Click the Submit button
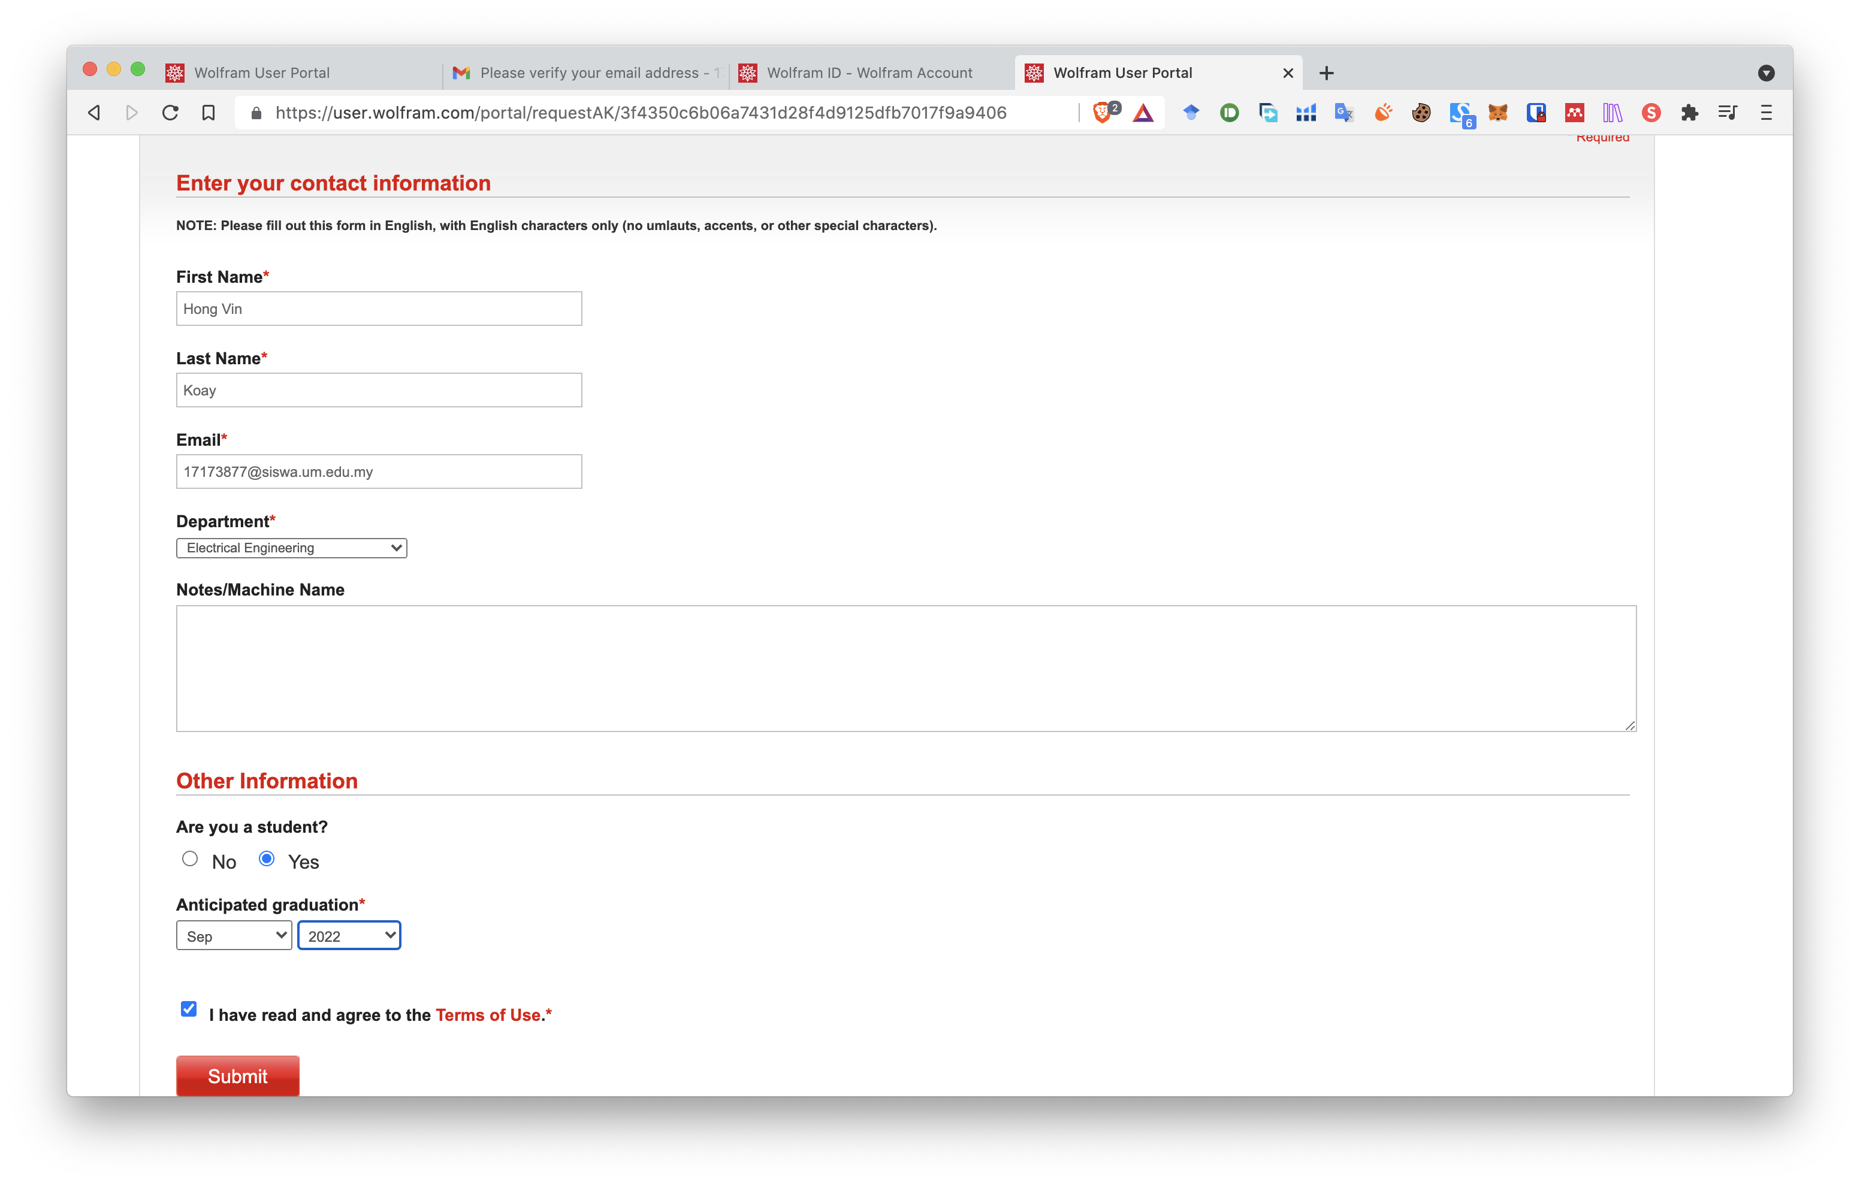1860x1185 pixels. (x=237, y=1077)
